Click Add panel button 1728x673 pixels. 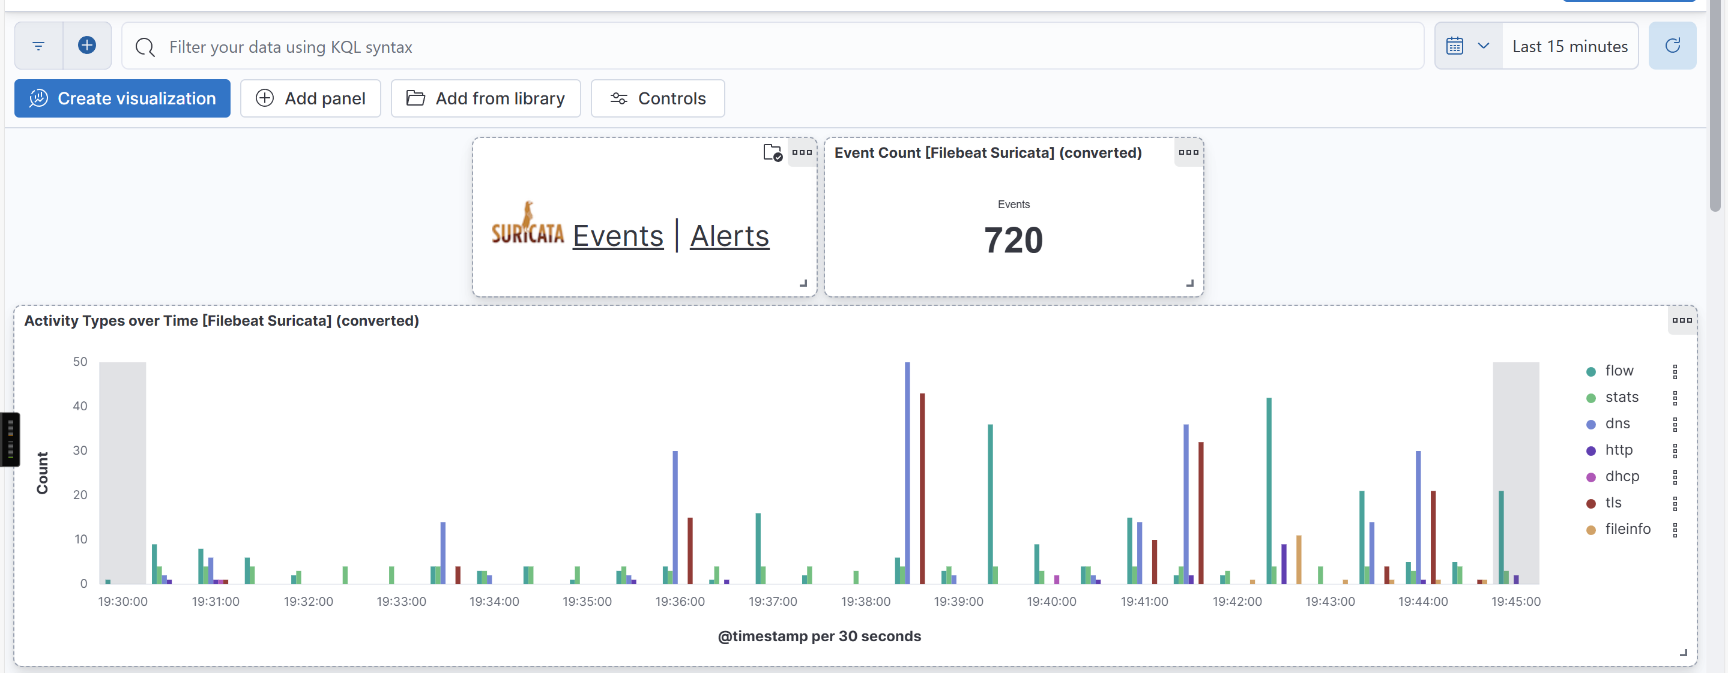coord(310,98)
